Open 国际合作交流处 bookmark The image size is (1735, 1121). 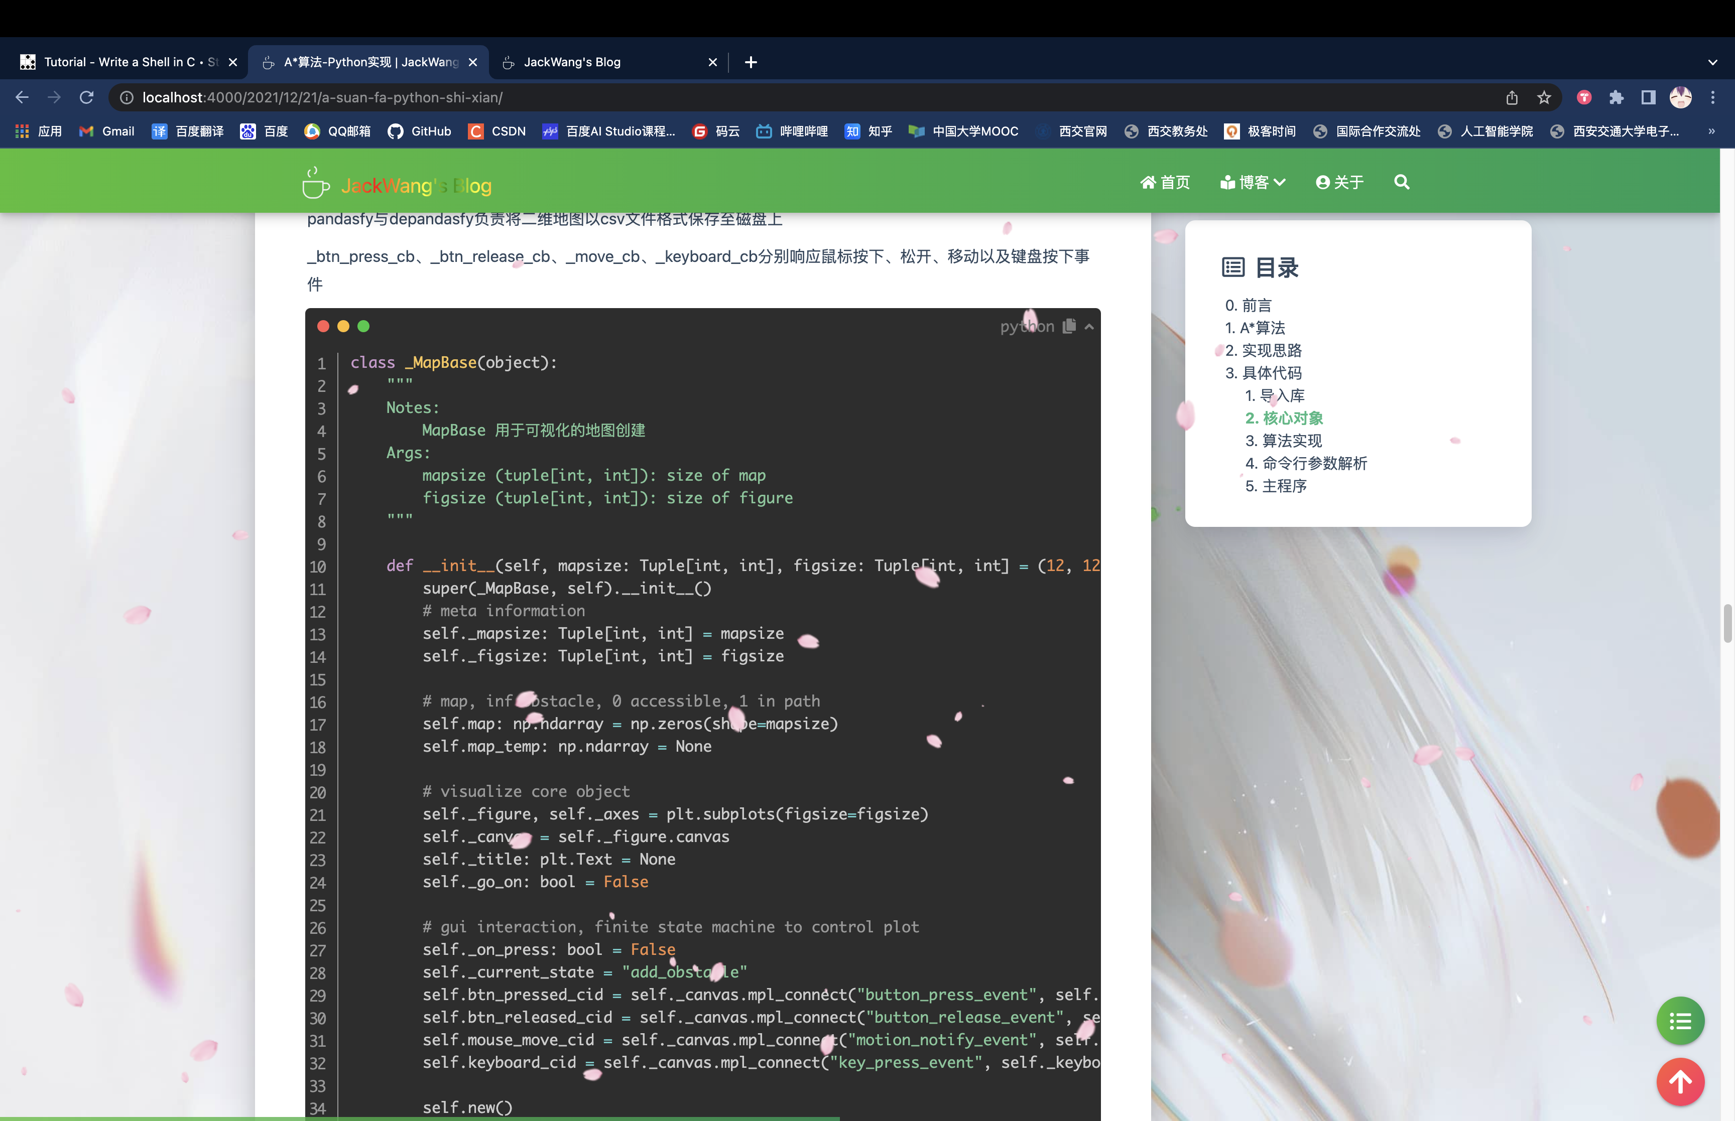click(1368, 131)
